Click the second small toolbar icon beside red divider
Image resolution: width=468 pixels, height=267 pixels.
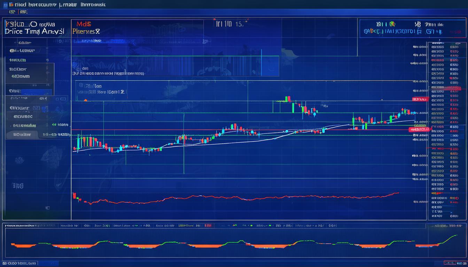click(x=23, y=12)
